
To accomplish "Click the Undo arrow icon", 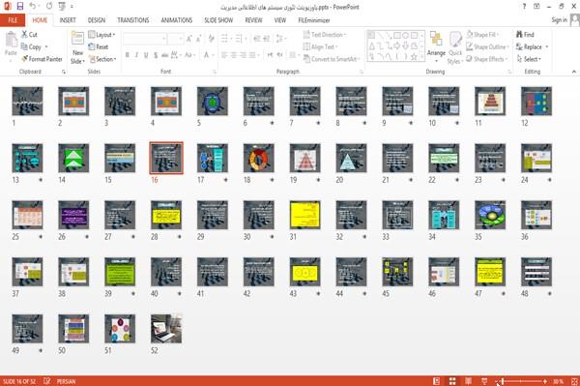I will pyautogui.click(x=33, y=7).
